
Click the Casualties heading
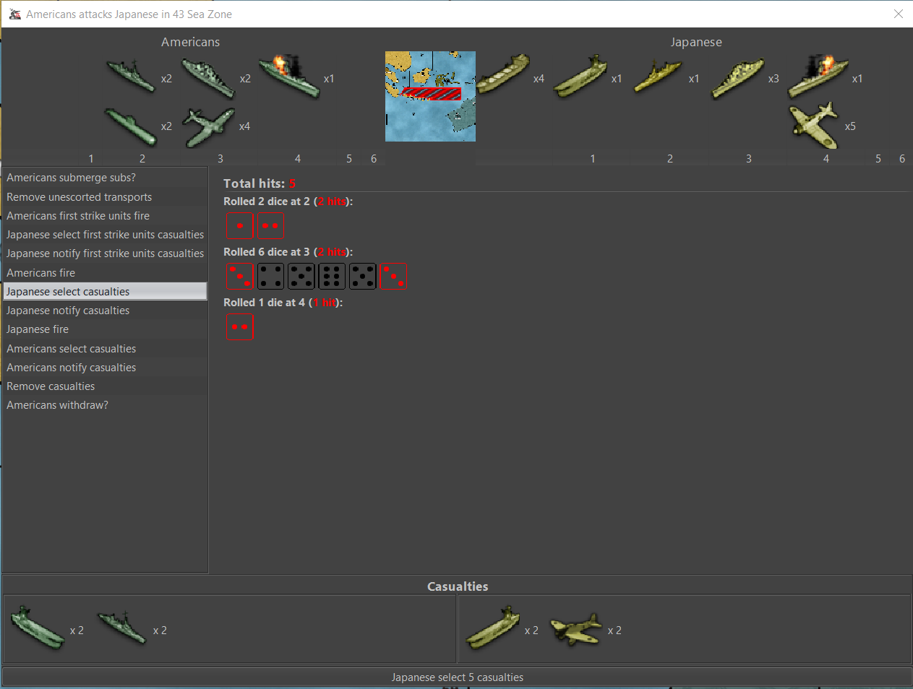coord(458,586)
